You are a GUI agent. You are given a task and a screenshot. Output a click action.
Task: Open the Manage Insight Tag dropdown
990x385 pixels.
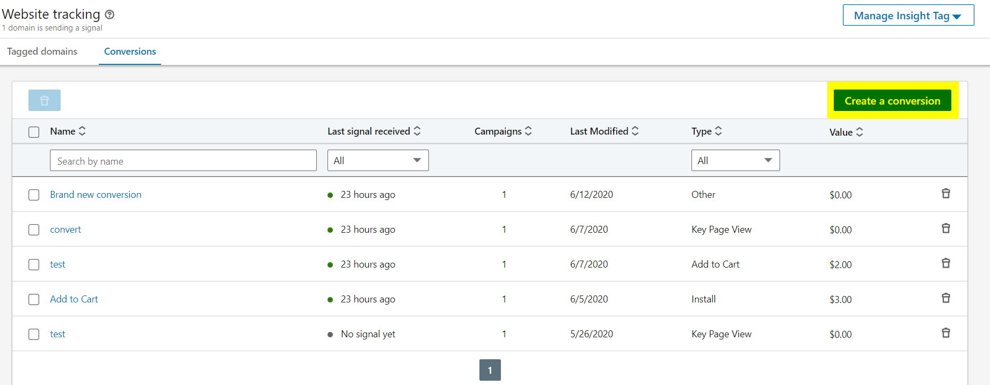(908, 16)
